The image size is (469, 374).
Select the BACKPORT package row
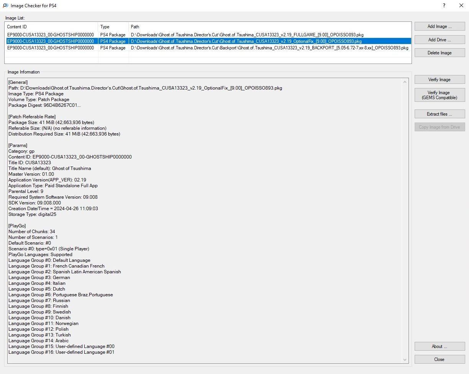tap(208, 48)
